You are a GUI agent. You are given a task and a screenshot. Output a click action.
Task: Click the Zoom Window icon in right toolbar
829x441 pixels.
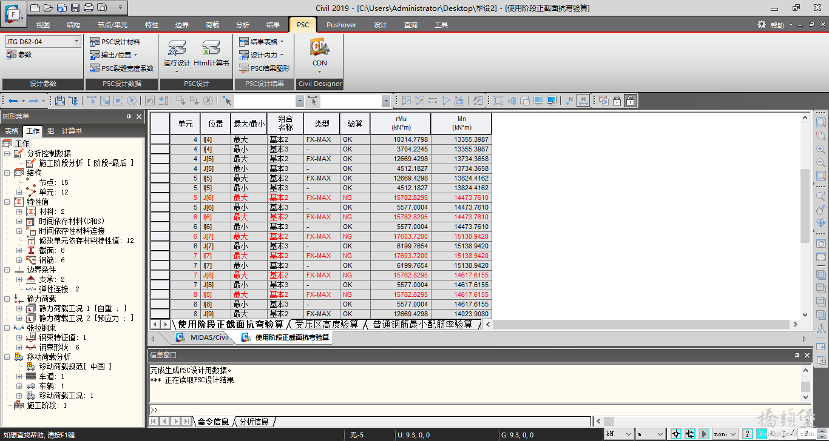pyautogui.click(x=821, y=136)
